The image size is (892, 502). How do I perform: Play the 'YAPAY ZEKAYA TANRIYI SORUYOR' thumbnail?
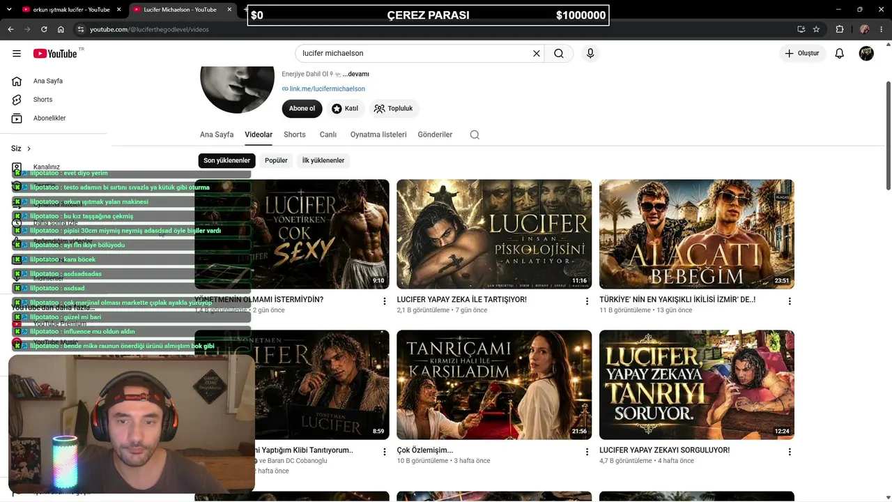[x=697, y=385]
